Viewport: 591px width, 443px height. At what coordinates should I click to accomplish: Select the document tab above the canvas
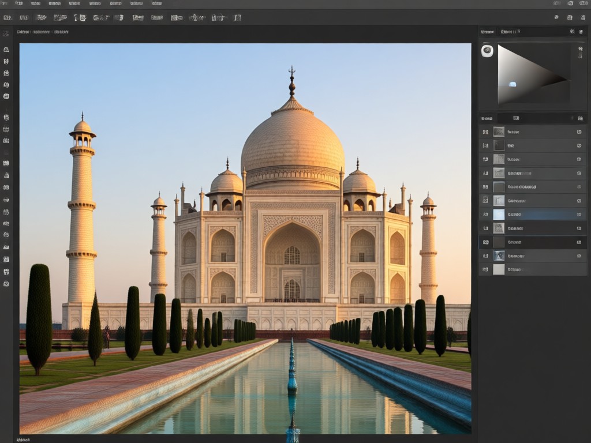click(x=43, y=32)
